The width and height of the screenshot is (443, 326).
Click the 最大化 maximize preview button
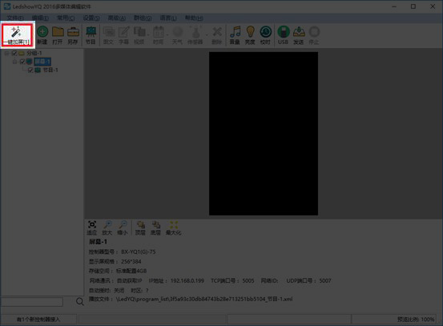tap(174, 228)
